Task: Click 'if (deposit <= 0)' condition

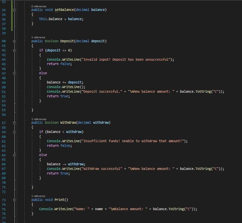Action: point(55,50)
